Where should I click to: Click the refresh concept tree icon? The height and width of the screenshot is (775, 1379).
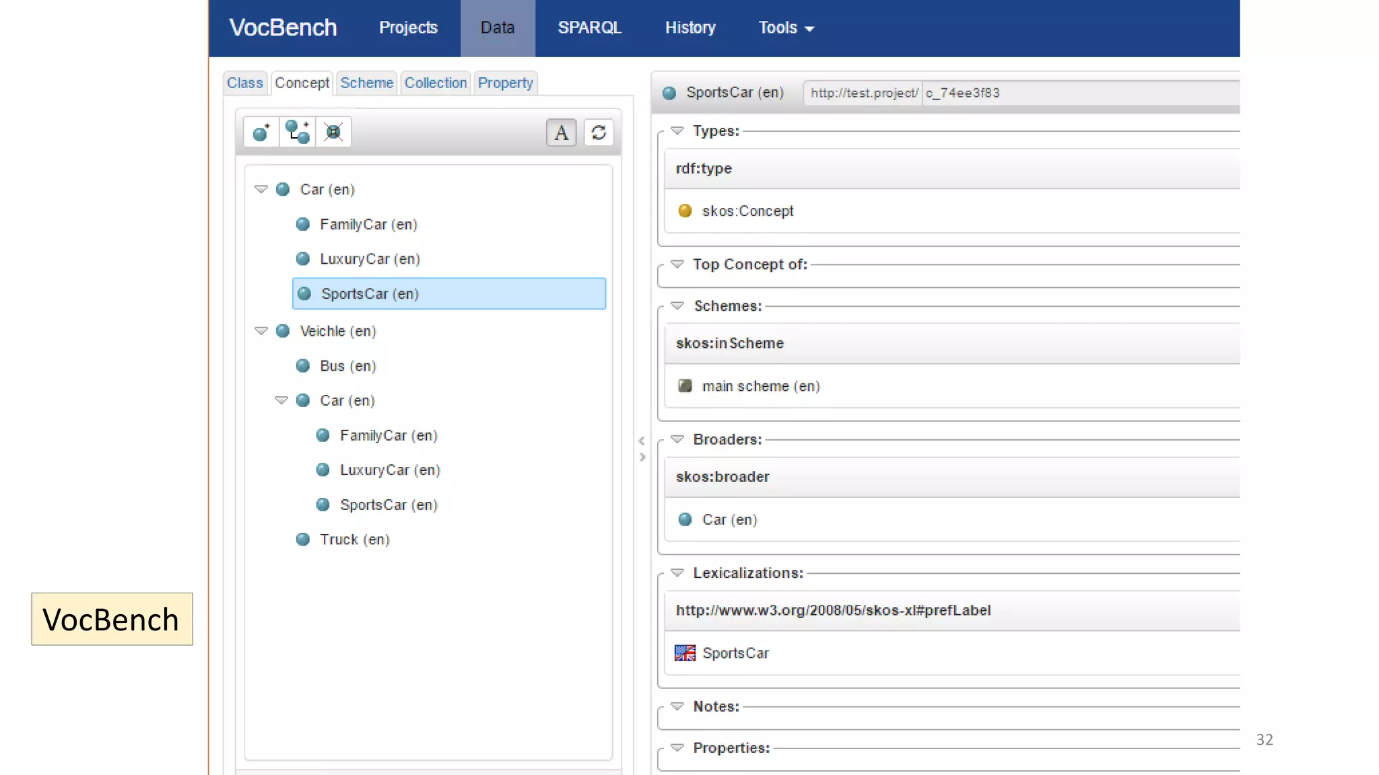pyautogui.click(x=599, y=133)
